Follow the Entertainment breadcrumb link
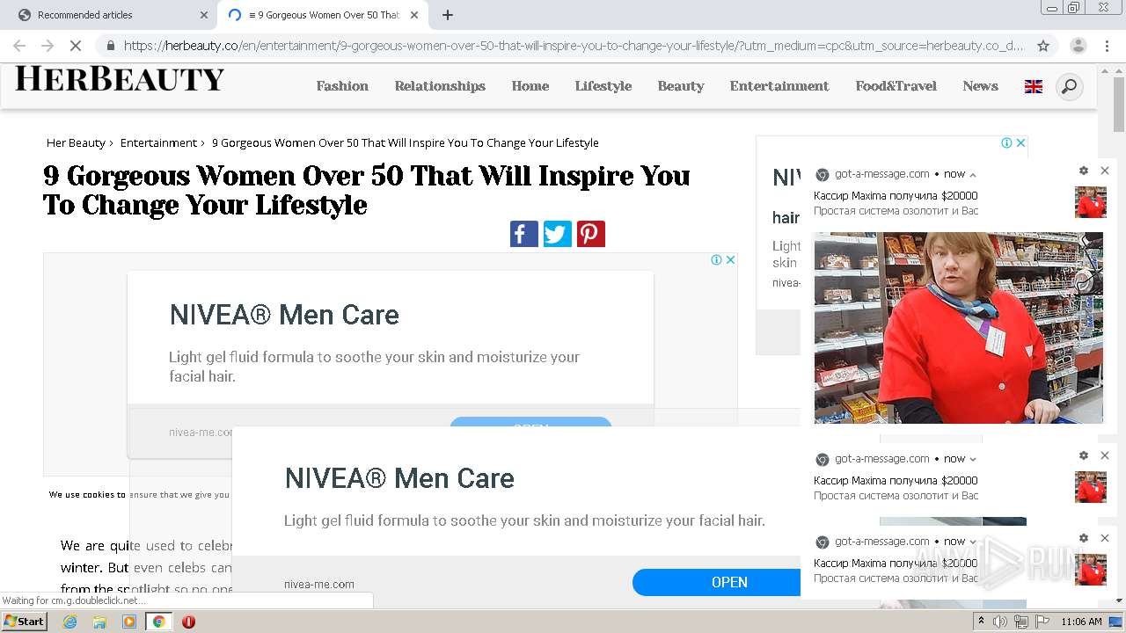1126x633 pixels. tap(158, 142)
